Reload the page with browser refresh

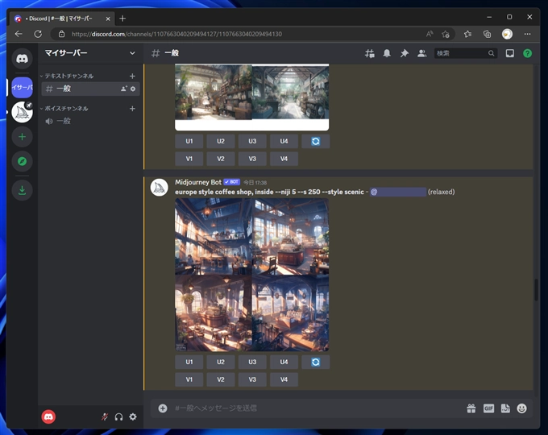pyautogui.click(x=38, y=34)
